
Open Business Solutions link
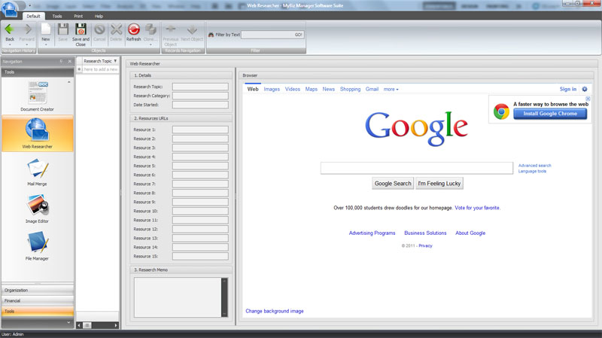point(425,233)
